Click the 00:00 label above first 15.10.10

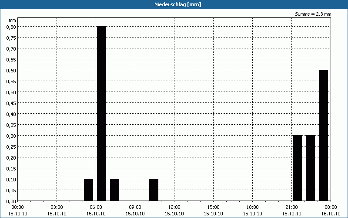point(17,208)
